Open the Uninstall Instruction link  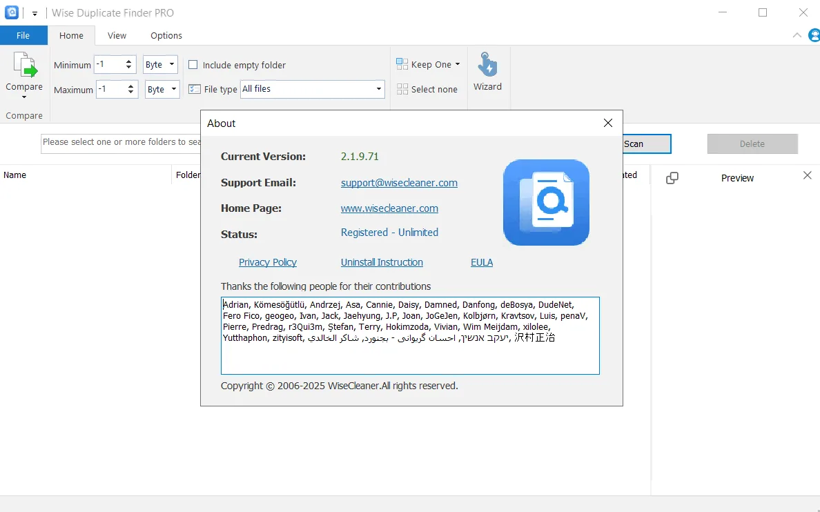(x=382, y=262)
